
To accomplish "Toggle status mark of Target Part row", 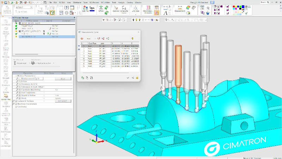I will pyautogui.click(x=16, y=26).
